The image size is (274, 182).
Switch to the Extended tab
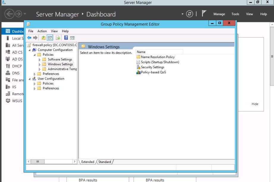88,162
